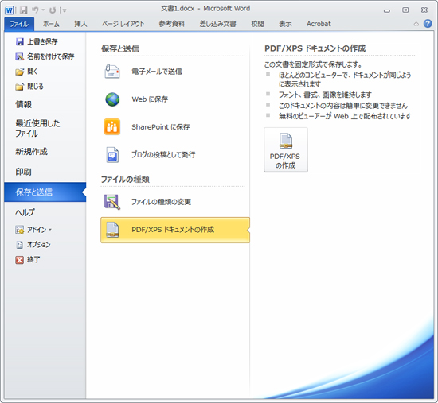Restore down the Word window

(405, 10)
